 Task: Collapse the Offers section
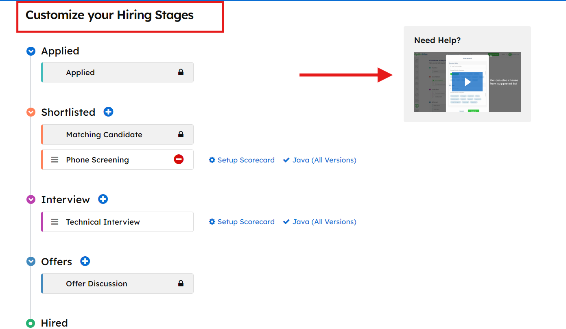(31, 262)
